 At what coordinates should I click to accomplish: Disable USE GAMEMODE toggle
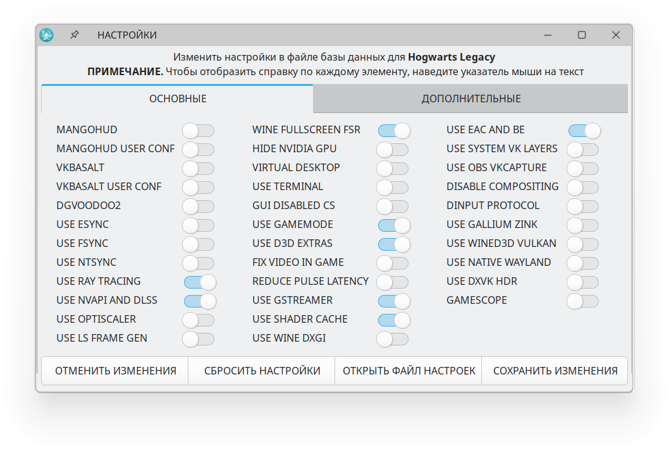coord(394,225)
